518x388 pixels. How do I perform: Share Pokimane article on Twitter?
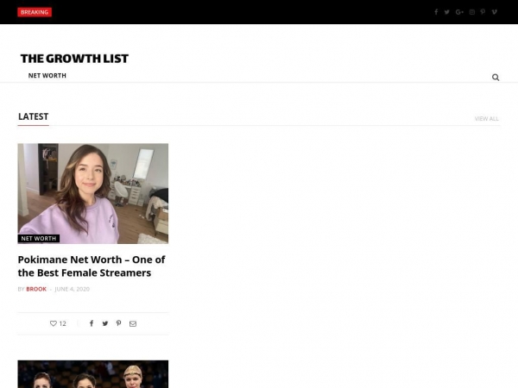point(105,323)
